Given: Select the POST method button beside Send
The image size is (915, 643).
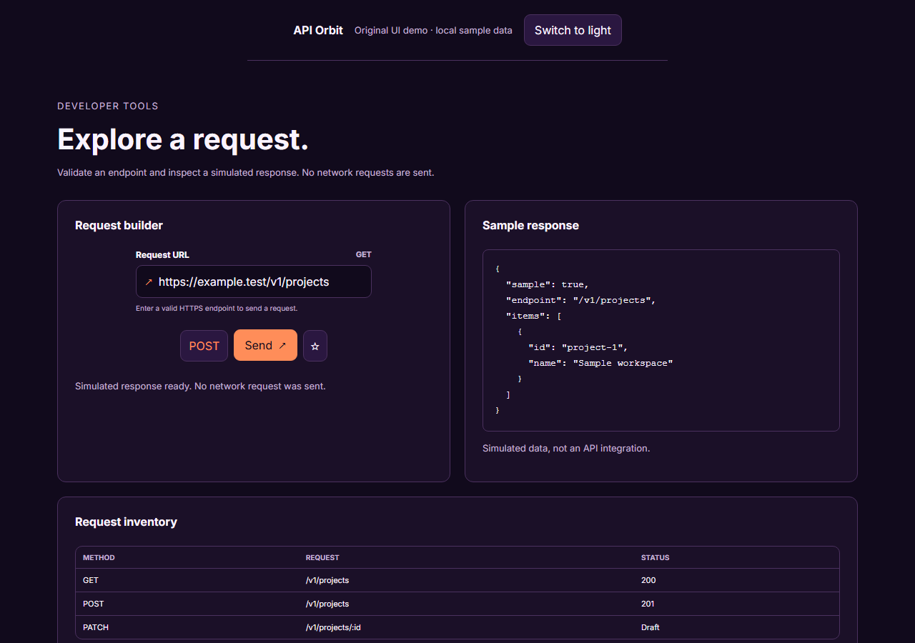Looking at the screenshot, I should click(204, 346).
